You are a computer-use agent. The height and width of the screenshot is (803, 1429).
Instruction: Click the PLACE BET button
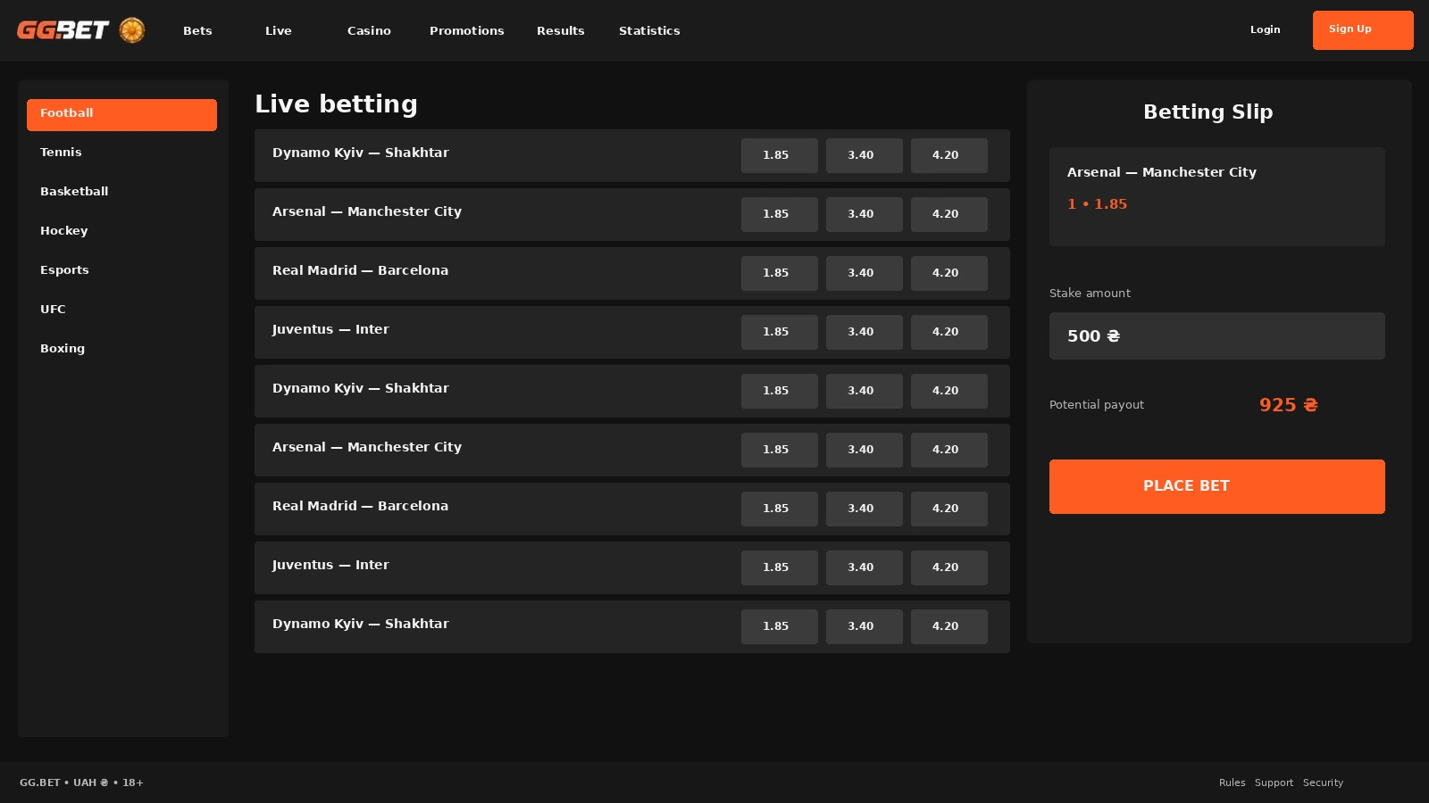(1217, 486)
